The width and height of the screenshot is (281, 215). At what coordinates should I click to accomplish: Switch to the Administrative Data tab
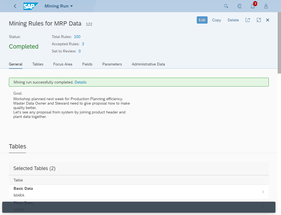[x=148, y=64]
